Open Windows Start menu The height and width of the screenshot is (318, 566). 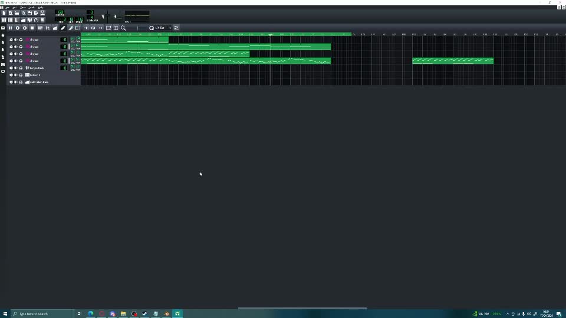tap(5, 314)
